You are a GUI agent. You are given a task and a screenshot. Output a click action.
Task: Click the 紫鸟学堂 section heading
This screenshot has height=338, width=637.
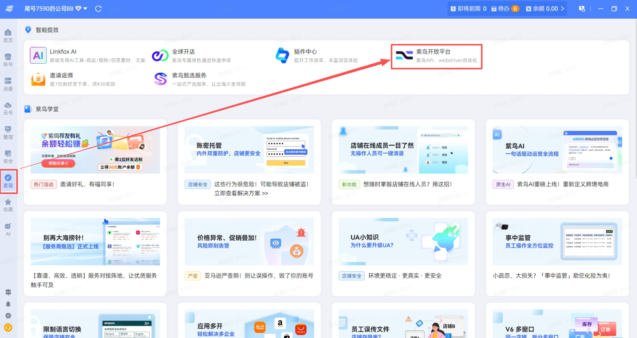(x=47, y=109)
